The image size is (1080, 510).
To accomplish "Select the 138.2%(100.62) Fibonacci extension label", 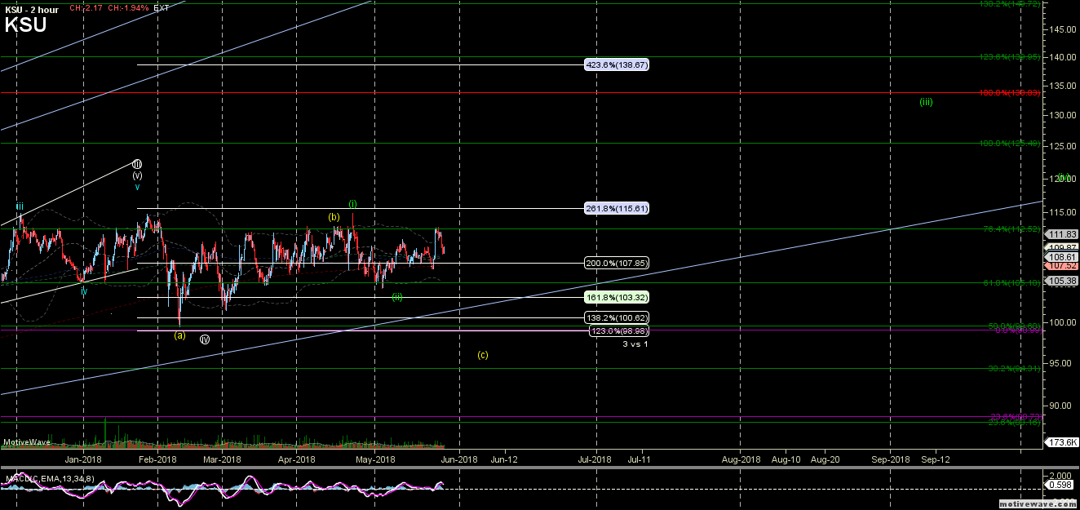I will pos(617,317).
